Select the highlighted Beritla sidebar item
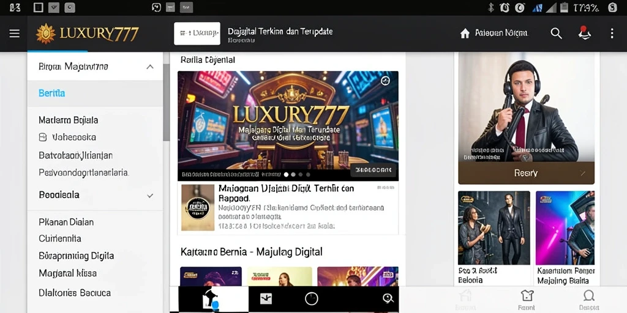The height and width of the screenshot is (313, 627). [x=95, y=94]
